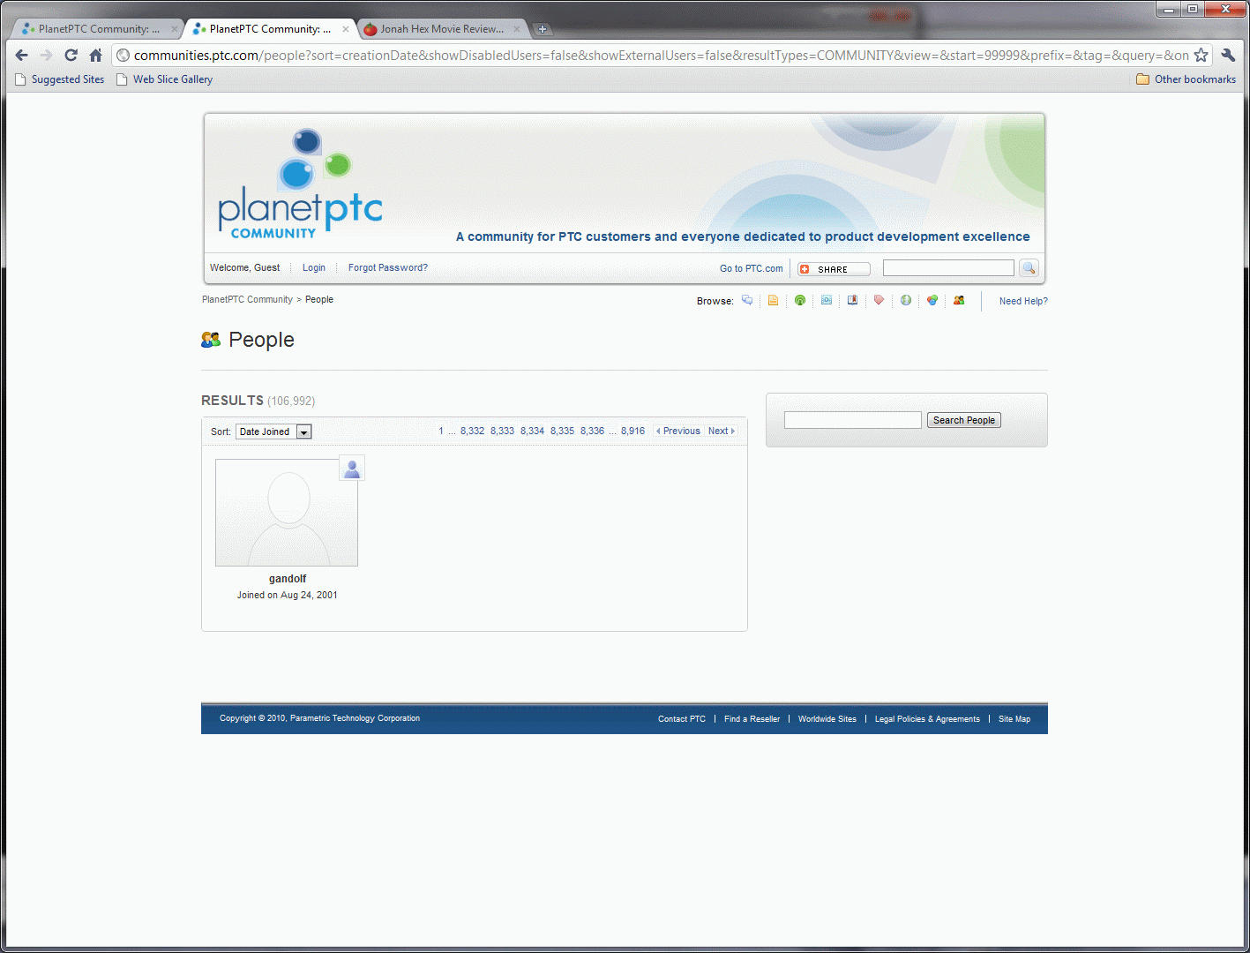The height and width of the screenshot is (953, 1250).
Task: Go to results page 1
Action: pos(441,431)
